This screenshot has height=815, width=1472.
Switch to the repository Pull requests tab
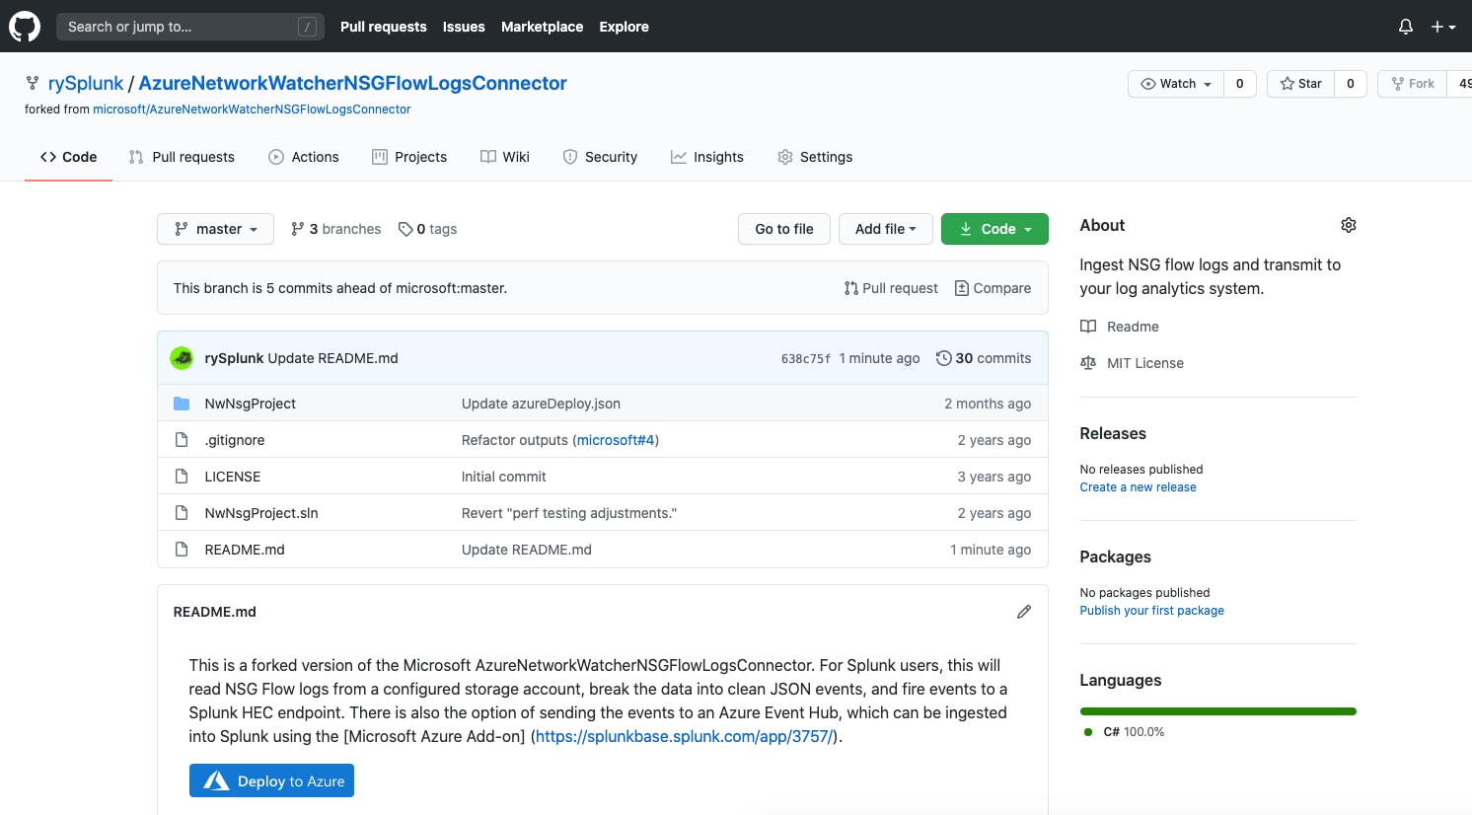coord(182,157)
